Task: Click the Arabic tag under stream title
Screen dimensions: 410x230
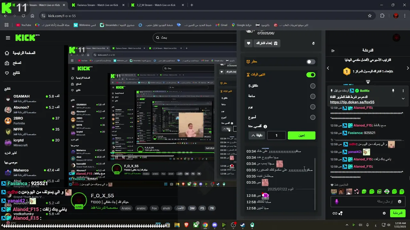Action: tap(126, 208)
